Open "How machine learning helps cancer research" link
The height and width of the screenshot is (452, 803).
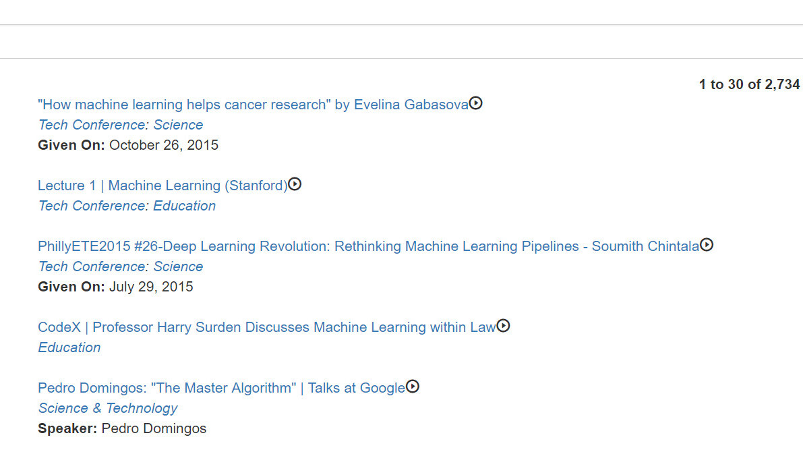point(253,105)
